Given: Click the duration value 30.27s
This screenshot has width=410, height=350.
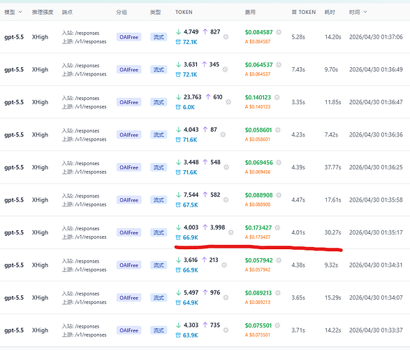Looking at the screenshot, I should [x=333, y=232].
